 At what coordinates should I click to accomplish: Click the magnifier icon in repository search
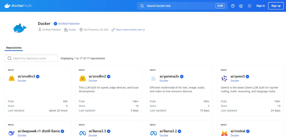pos(9,58)
